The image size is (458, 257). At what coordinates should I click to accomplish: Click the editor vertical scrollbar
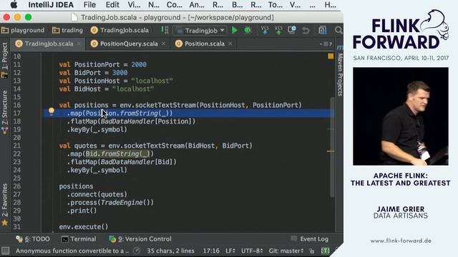pos(332,147)
